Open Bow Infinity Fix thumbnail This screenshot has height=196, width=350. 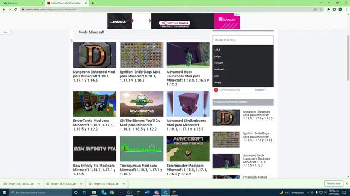(95, 149)
